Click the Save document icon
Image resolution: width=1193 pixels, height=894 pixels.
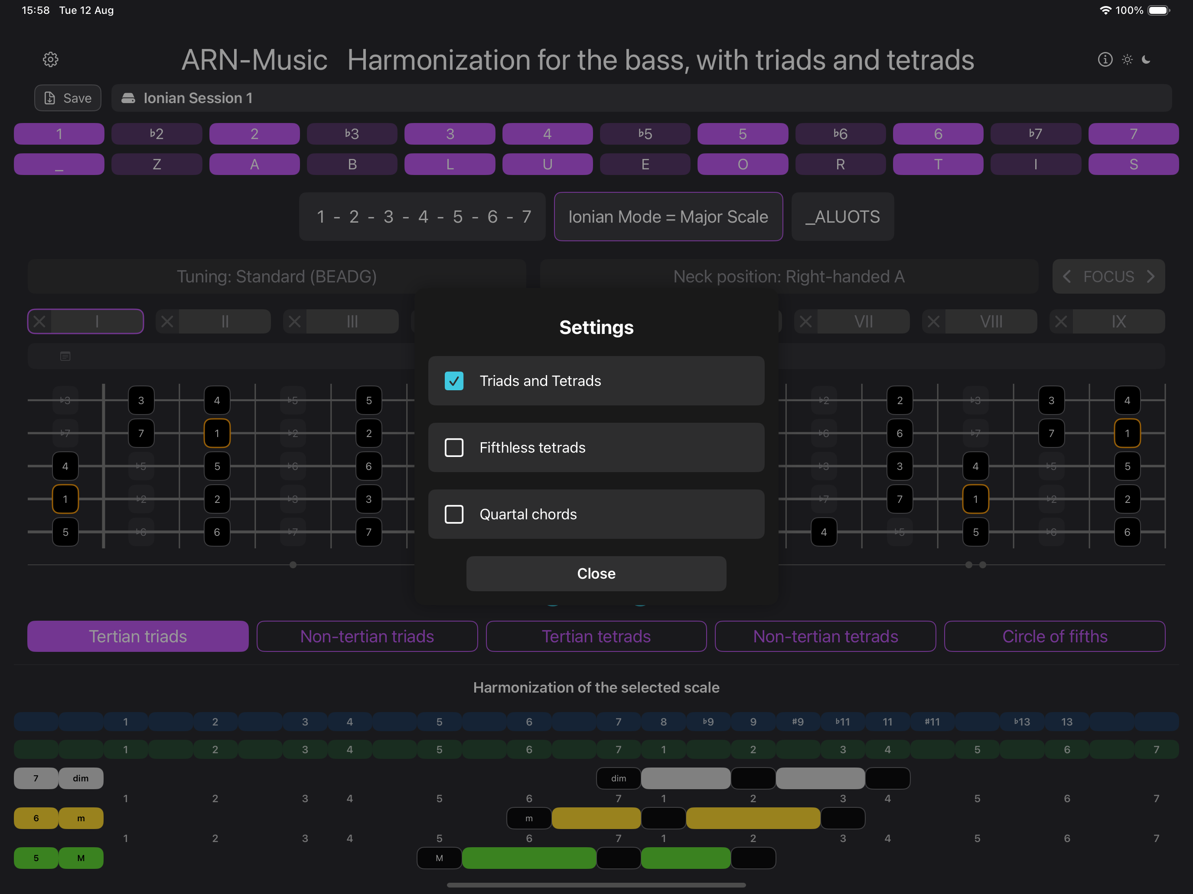pos(49,98)
